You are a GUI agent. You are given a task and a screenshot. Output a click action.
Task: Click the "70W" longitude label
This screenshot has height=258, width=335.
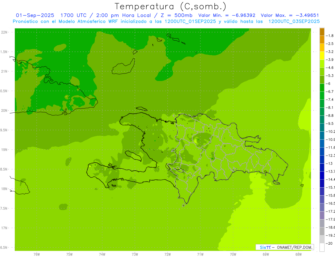point(233,254)
